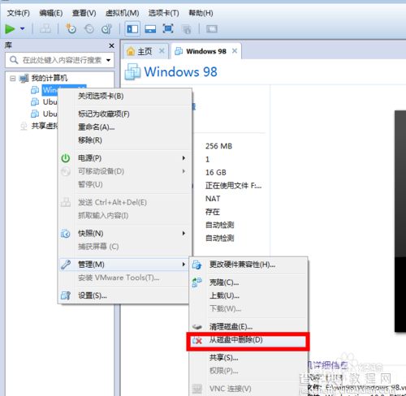Click the hardware compatibility icon in submenu

pos(197,265)
